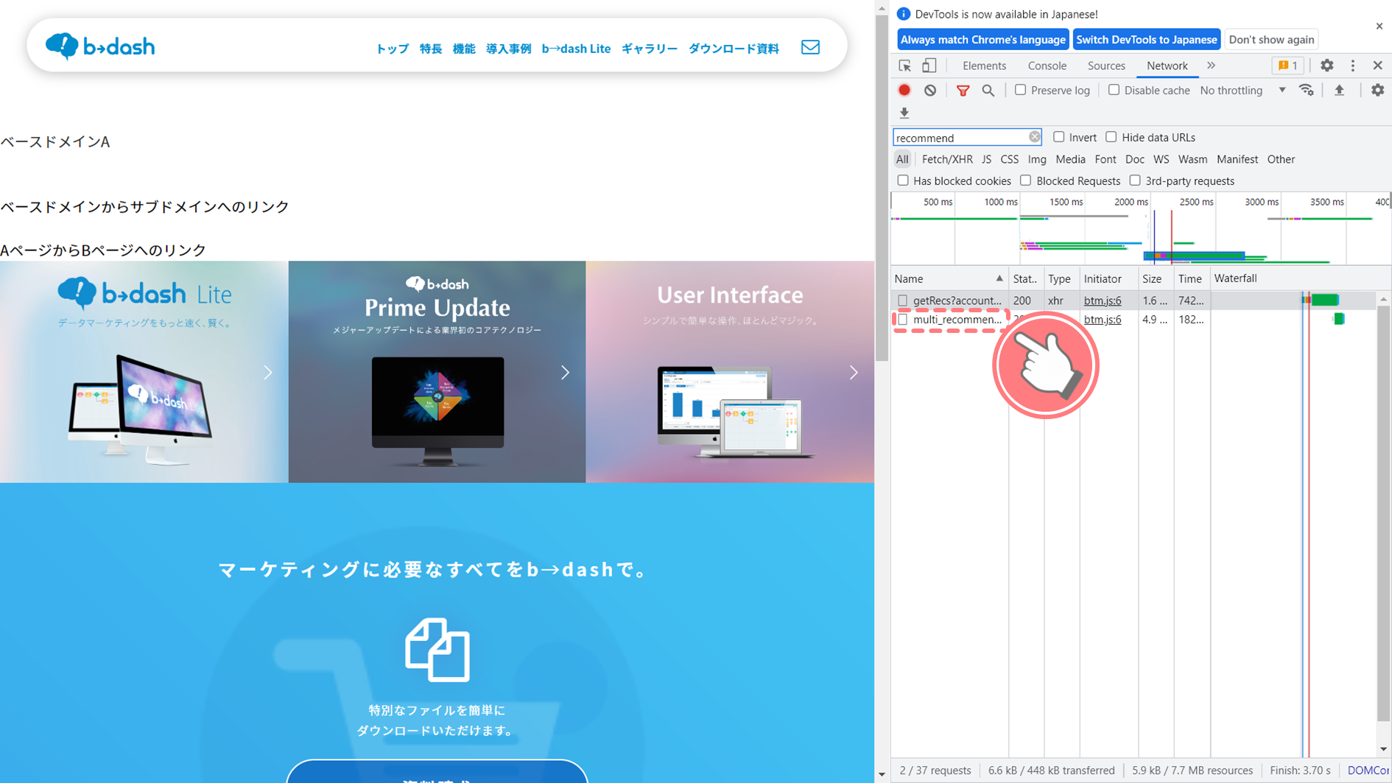Click the inspect element picker icon
Image resolution: width=1392 pixels, height=783 pixels.
[x=905, y=66]
